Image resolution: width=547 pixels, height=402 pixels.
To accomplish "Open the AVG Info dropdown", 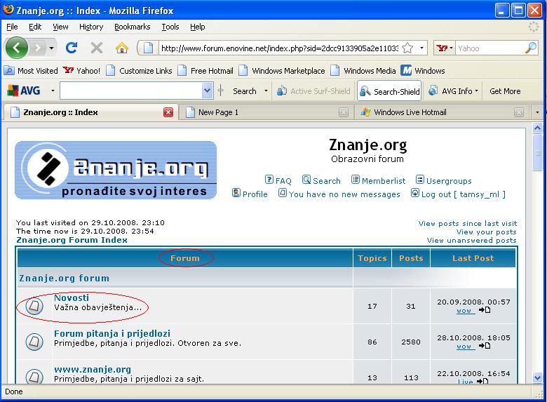I will (x=454, y=91).
